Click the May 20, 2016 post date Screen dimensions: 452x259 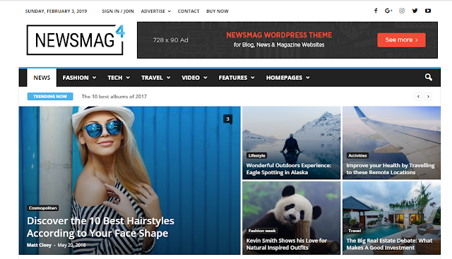point(71,245)
